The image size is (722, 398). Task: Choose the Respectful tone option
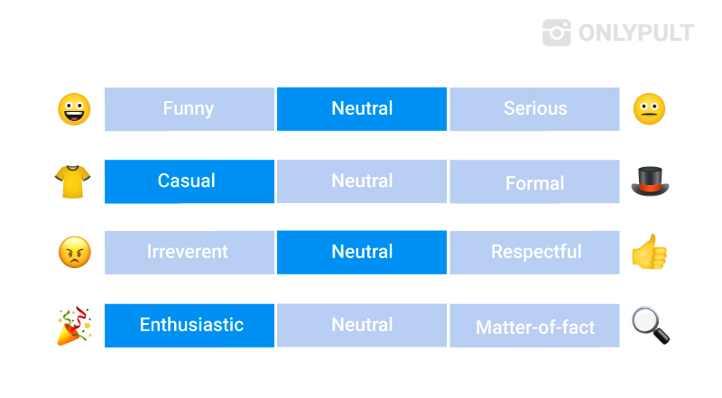click(534, 253)
